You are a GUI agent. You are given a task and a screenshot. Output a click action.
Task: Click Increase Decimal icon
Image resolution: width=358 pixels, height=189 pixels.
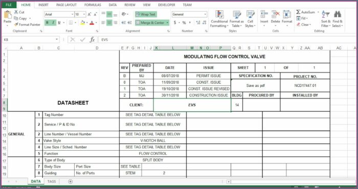click(x=198, y=22)
